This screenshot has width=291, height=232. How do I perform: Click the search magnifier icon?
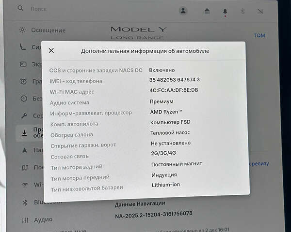20,9
